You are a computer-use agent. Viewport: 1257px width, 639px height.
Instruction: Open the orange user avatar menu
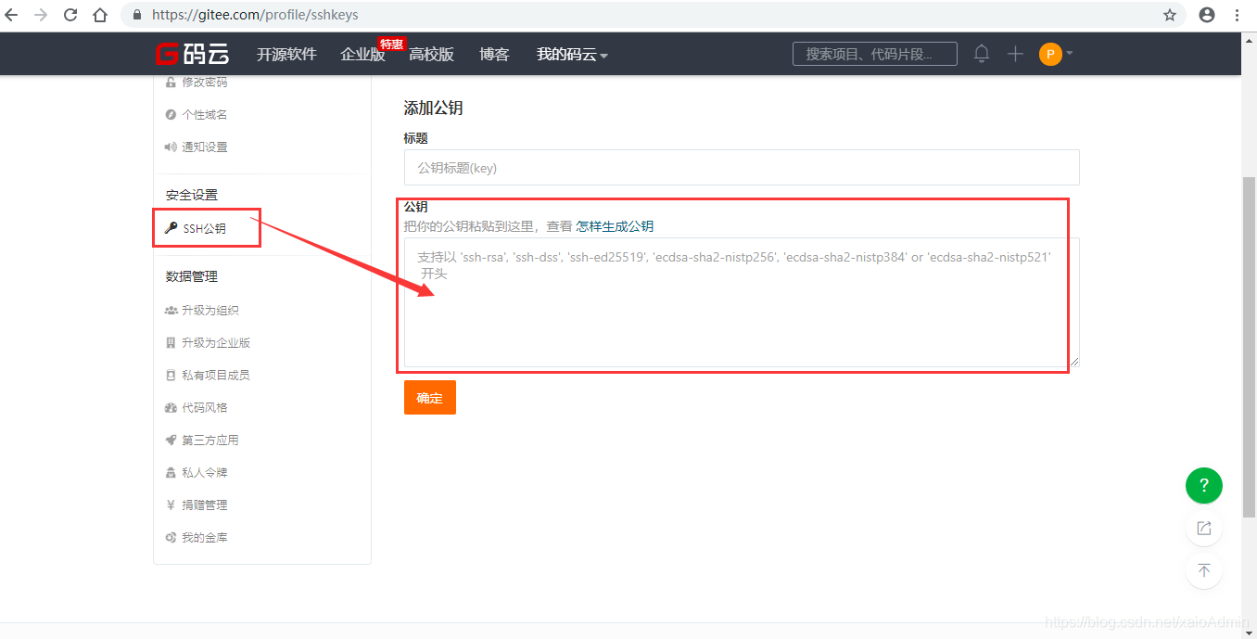tap(1055, 54)
